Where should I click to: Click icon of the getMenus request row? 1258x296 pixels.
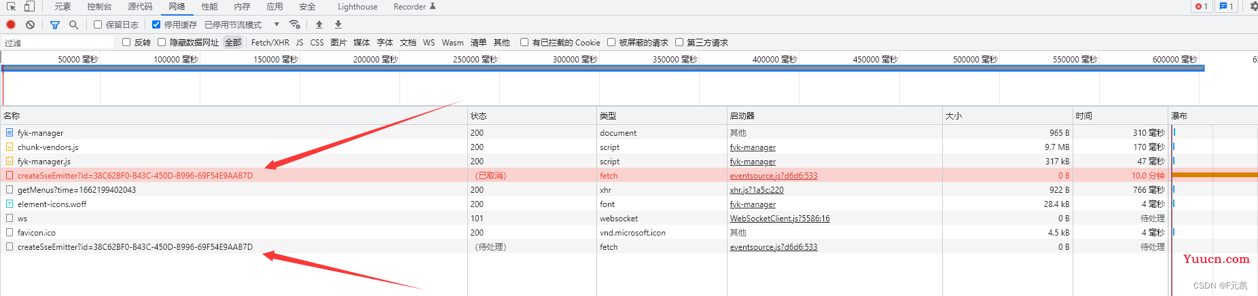point(10,189)
